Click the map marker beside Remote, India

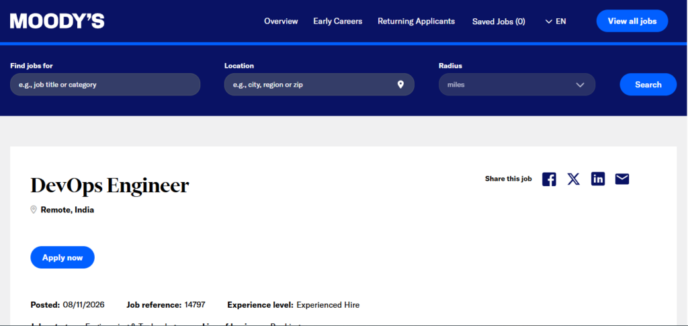coord(34,210)
